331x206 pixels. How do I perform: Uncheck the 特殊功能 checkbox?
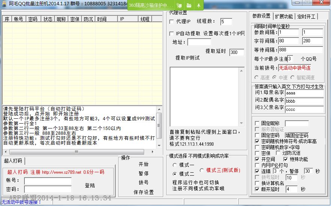(285, 159)
